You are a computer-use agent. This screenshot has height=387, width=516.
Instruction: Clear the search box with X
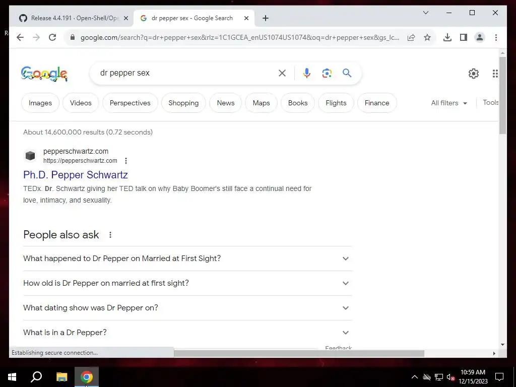[x=282, y=73]
